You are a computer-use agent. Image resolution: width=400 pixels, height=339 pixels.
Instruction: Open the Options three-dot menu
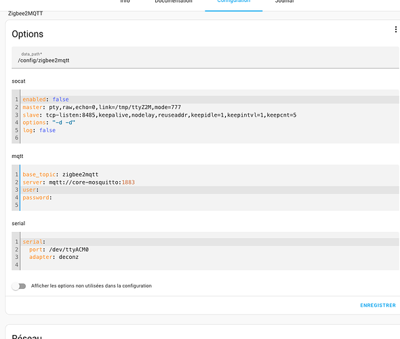pyautogui.click(x=396, y=30)
